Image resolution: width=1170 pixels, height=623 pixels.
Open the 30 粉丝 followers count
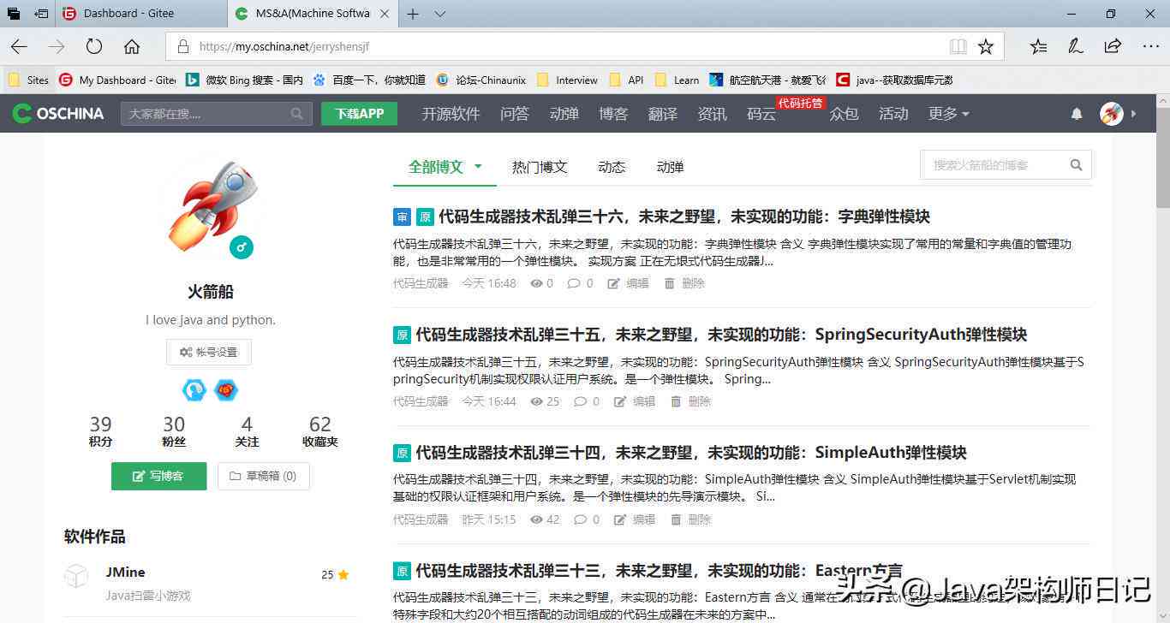[174, 431]
